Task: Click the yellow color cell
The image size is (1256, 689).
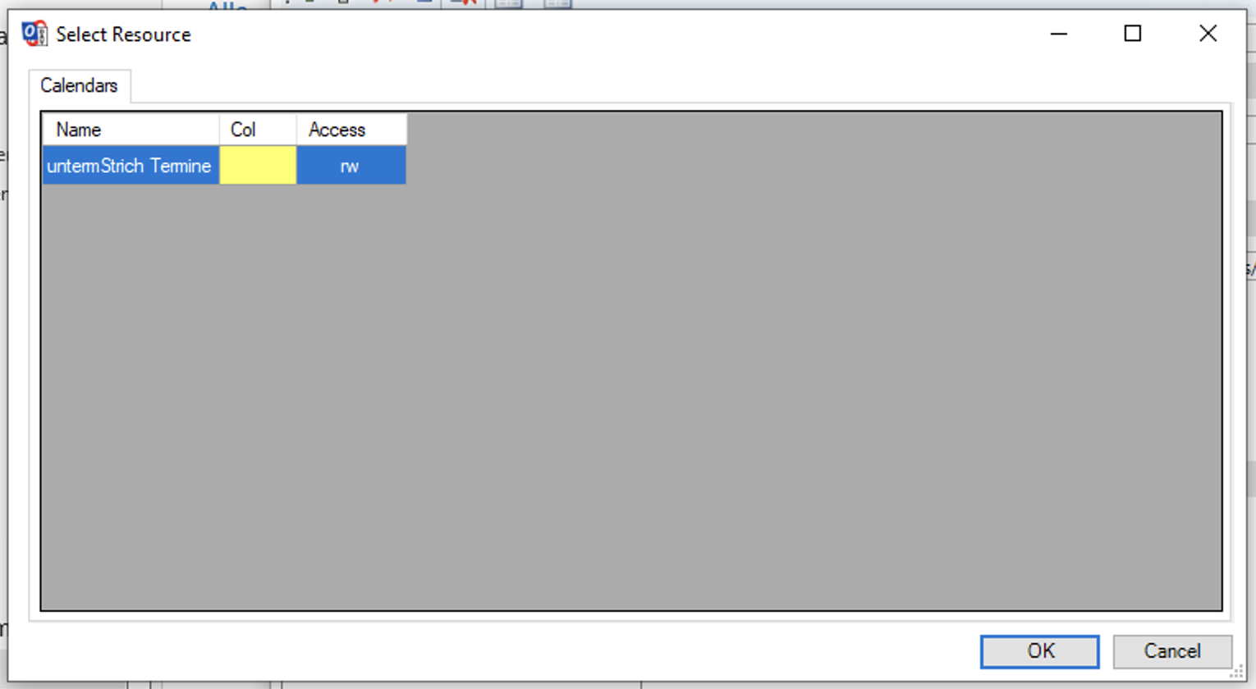Action: (258, 166)
